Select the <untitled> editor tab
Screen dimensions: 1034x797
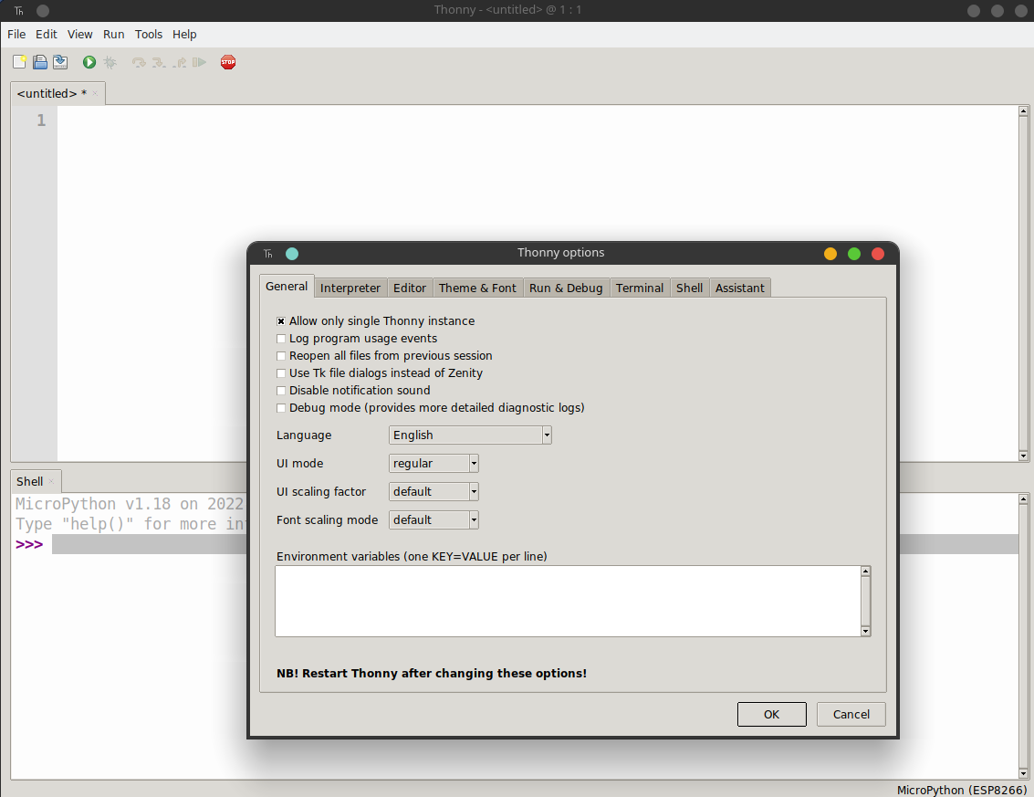point(52,94)
